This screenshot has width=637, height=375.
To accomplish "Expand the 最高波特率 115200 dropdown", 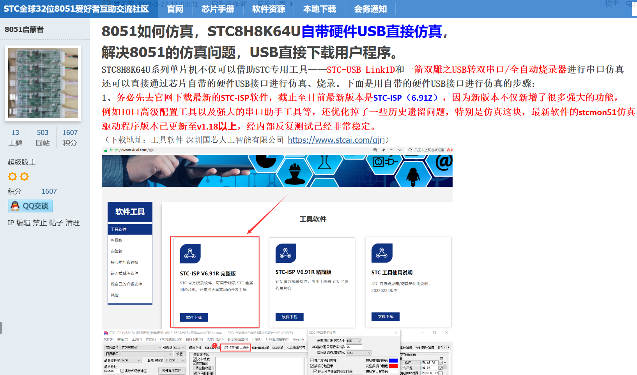I will [x=183, y=361].
